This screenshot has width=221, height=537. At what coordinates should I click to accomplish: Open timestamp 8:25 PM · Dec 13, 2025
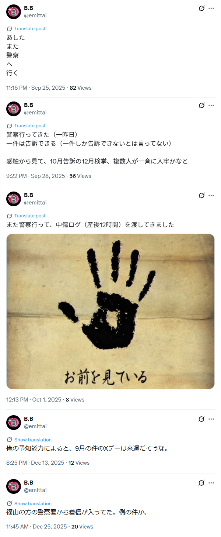click(x=35, y=463)
